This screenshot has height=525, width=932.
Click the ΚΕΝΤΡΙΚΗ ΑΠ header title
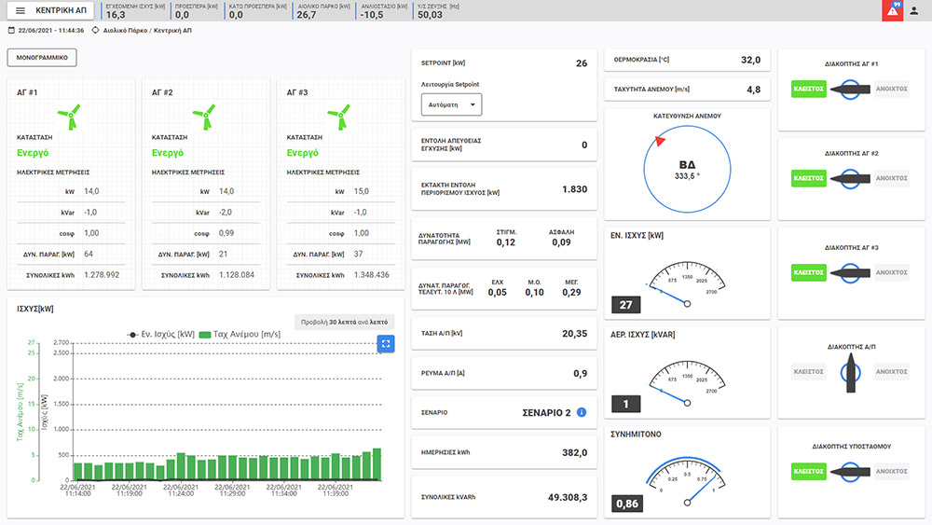62,11
